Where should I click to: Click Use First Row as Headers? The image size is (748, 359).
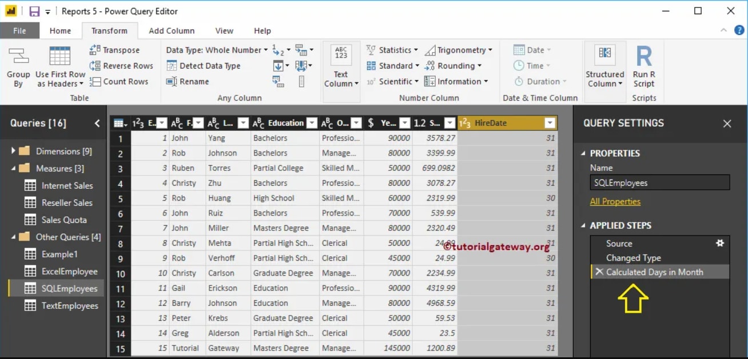[x=59, y=66]
